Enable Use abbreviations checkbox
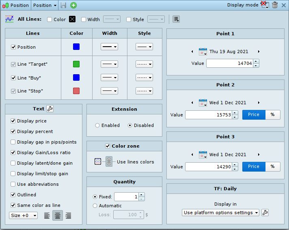The image size is (289, 230). 13,184
